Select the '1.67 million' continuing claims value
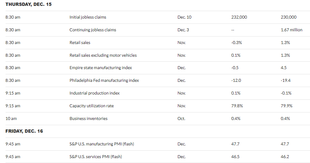This screenshot has width=310, height=163. point(291,30)
